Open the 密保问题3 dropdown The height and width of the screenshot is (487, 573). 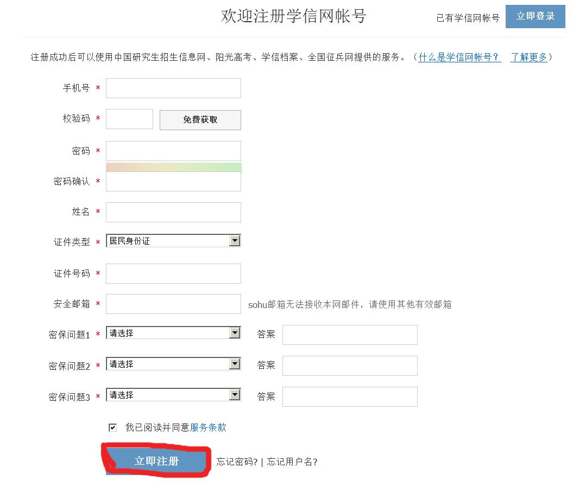point(173,395)
